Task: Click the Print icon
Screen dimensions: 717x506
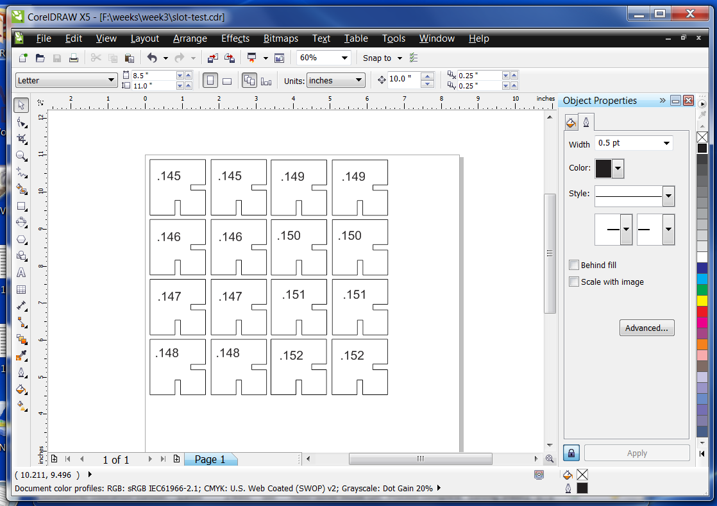Action: [74, 58]
